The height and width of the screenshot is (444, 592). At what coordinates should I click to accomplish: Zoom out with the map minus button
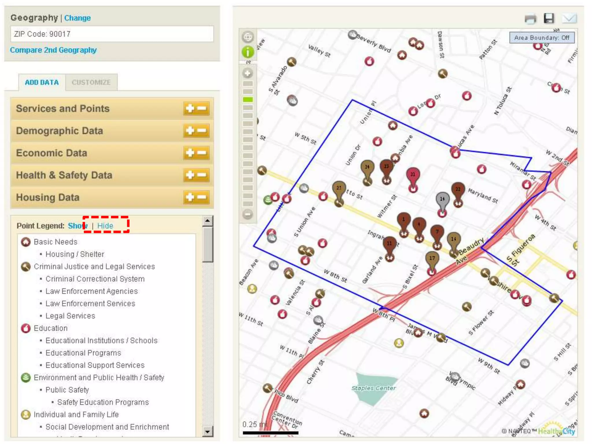pos(248,214)
